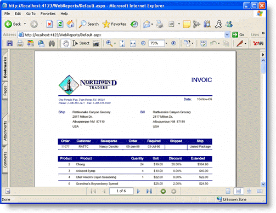Save a copy using the floppy disk icon
The height and width of the screenshot is (213, 276).
click(x=9, y=43)
